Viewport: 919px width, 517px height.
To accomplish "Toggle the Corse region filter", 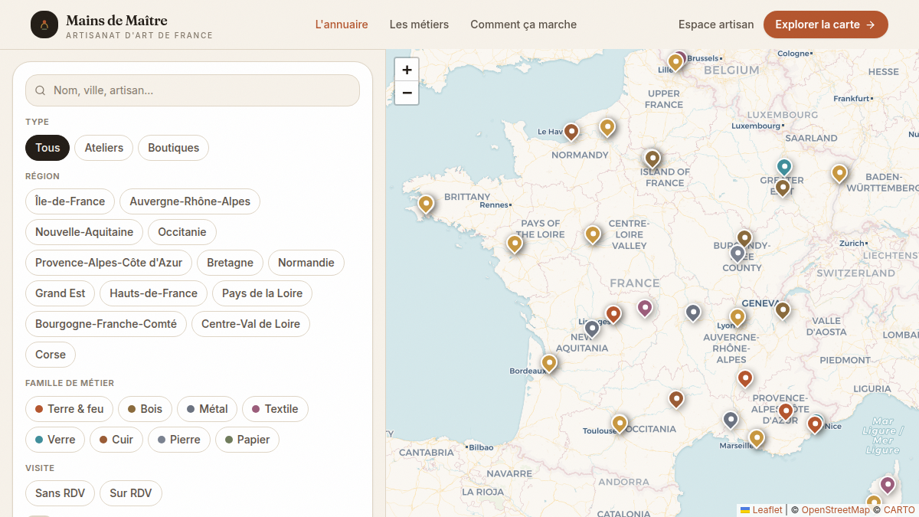I will 51,355.
